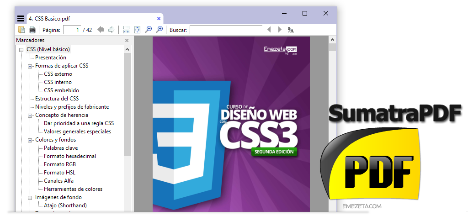This screenshot has width=468, height=221.
Task: Open Herramientas de colores bookmark
Action: (x=73, y=189)
